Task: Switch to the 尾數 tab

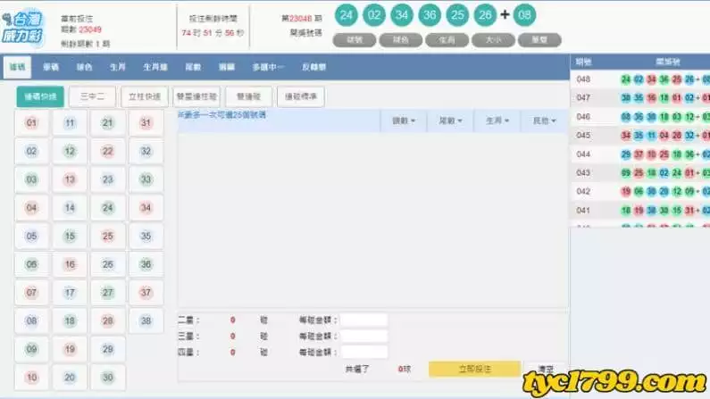Action: click(x=193, y=67)
